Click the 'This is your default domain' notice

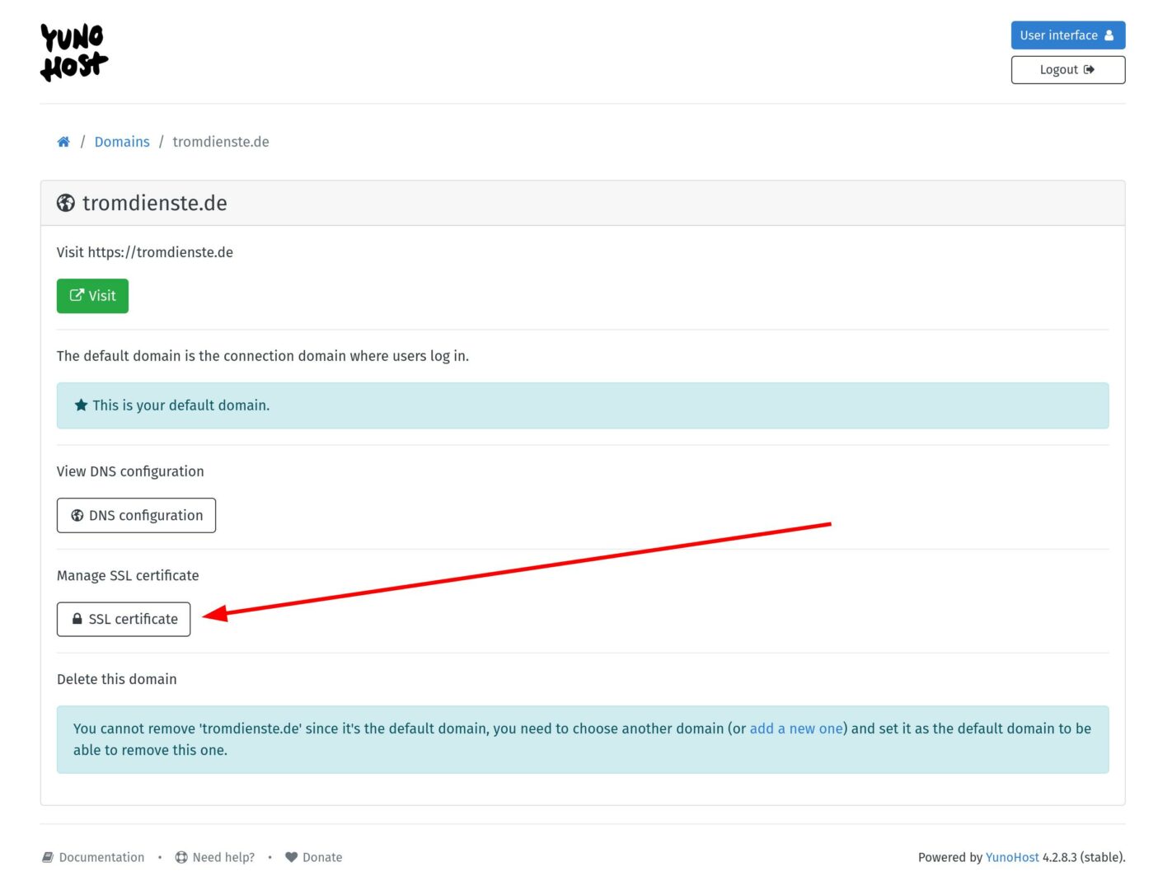(181, 405)
